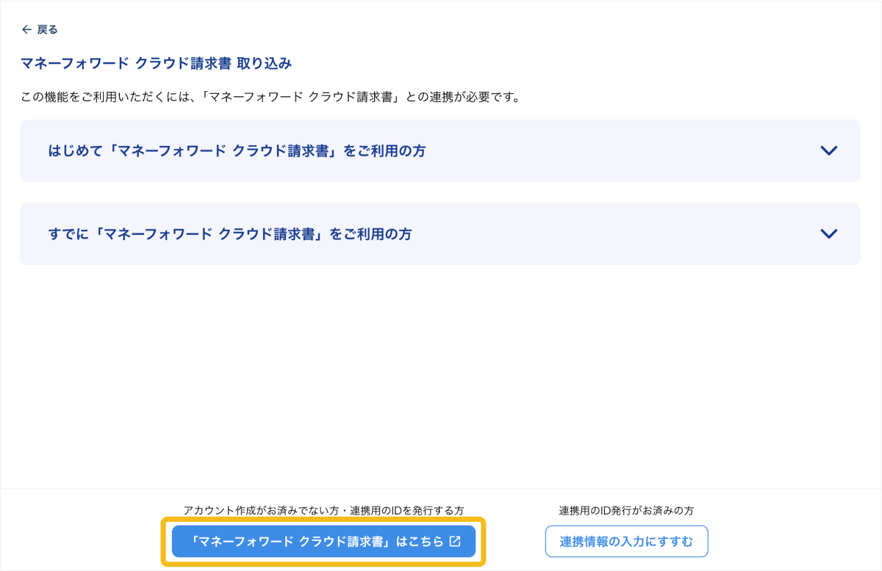Click the "連携用のID発行がお済みの方" label

(626, 510)
